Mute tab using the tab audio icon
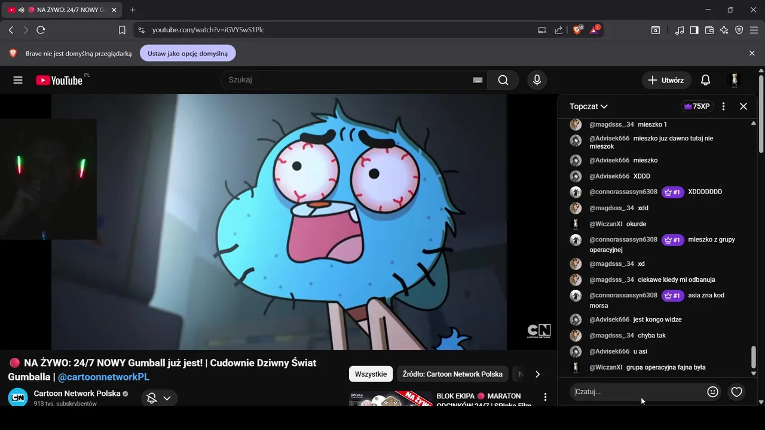 point(22,10)
